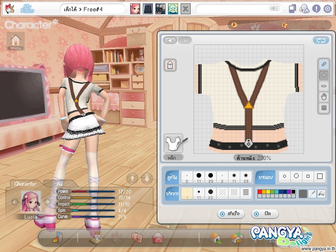Zoom in with the plus tool

pos(324,75)
